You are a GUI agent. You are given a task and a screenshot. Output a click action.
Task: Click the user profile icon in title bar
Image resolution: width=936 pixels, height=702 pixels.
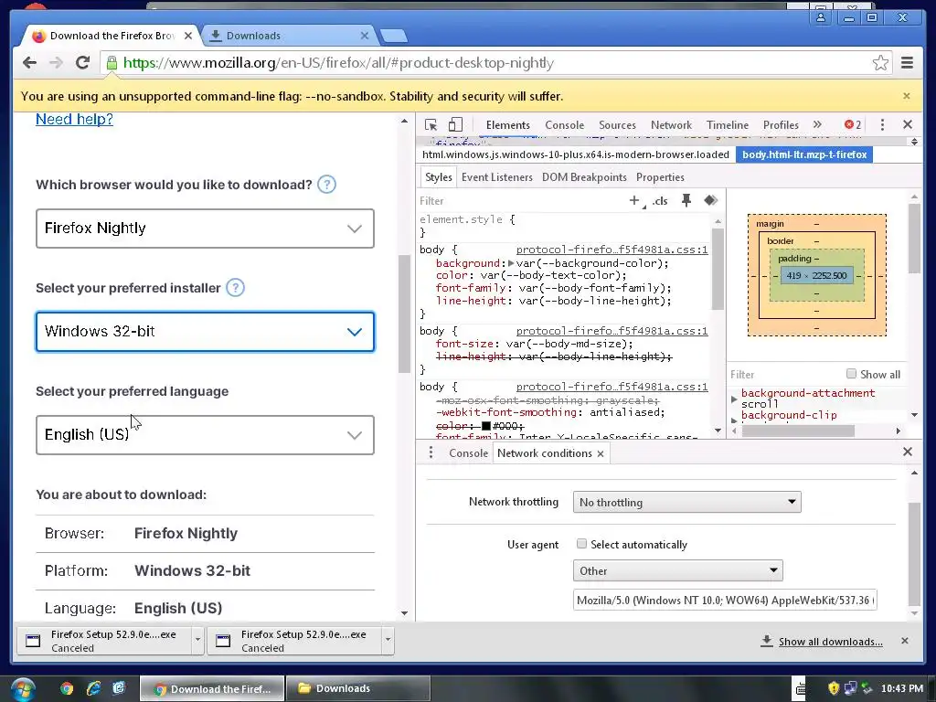(821, 17)
